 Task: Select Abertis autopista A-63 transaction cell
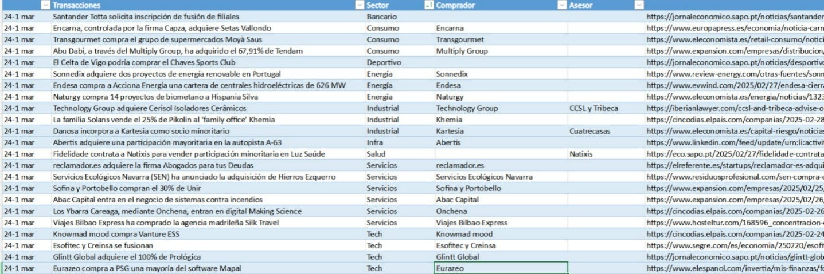tap(208, 142)
